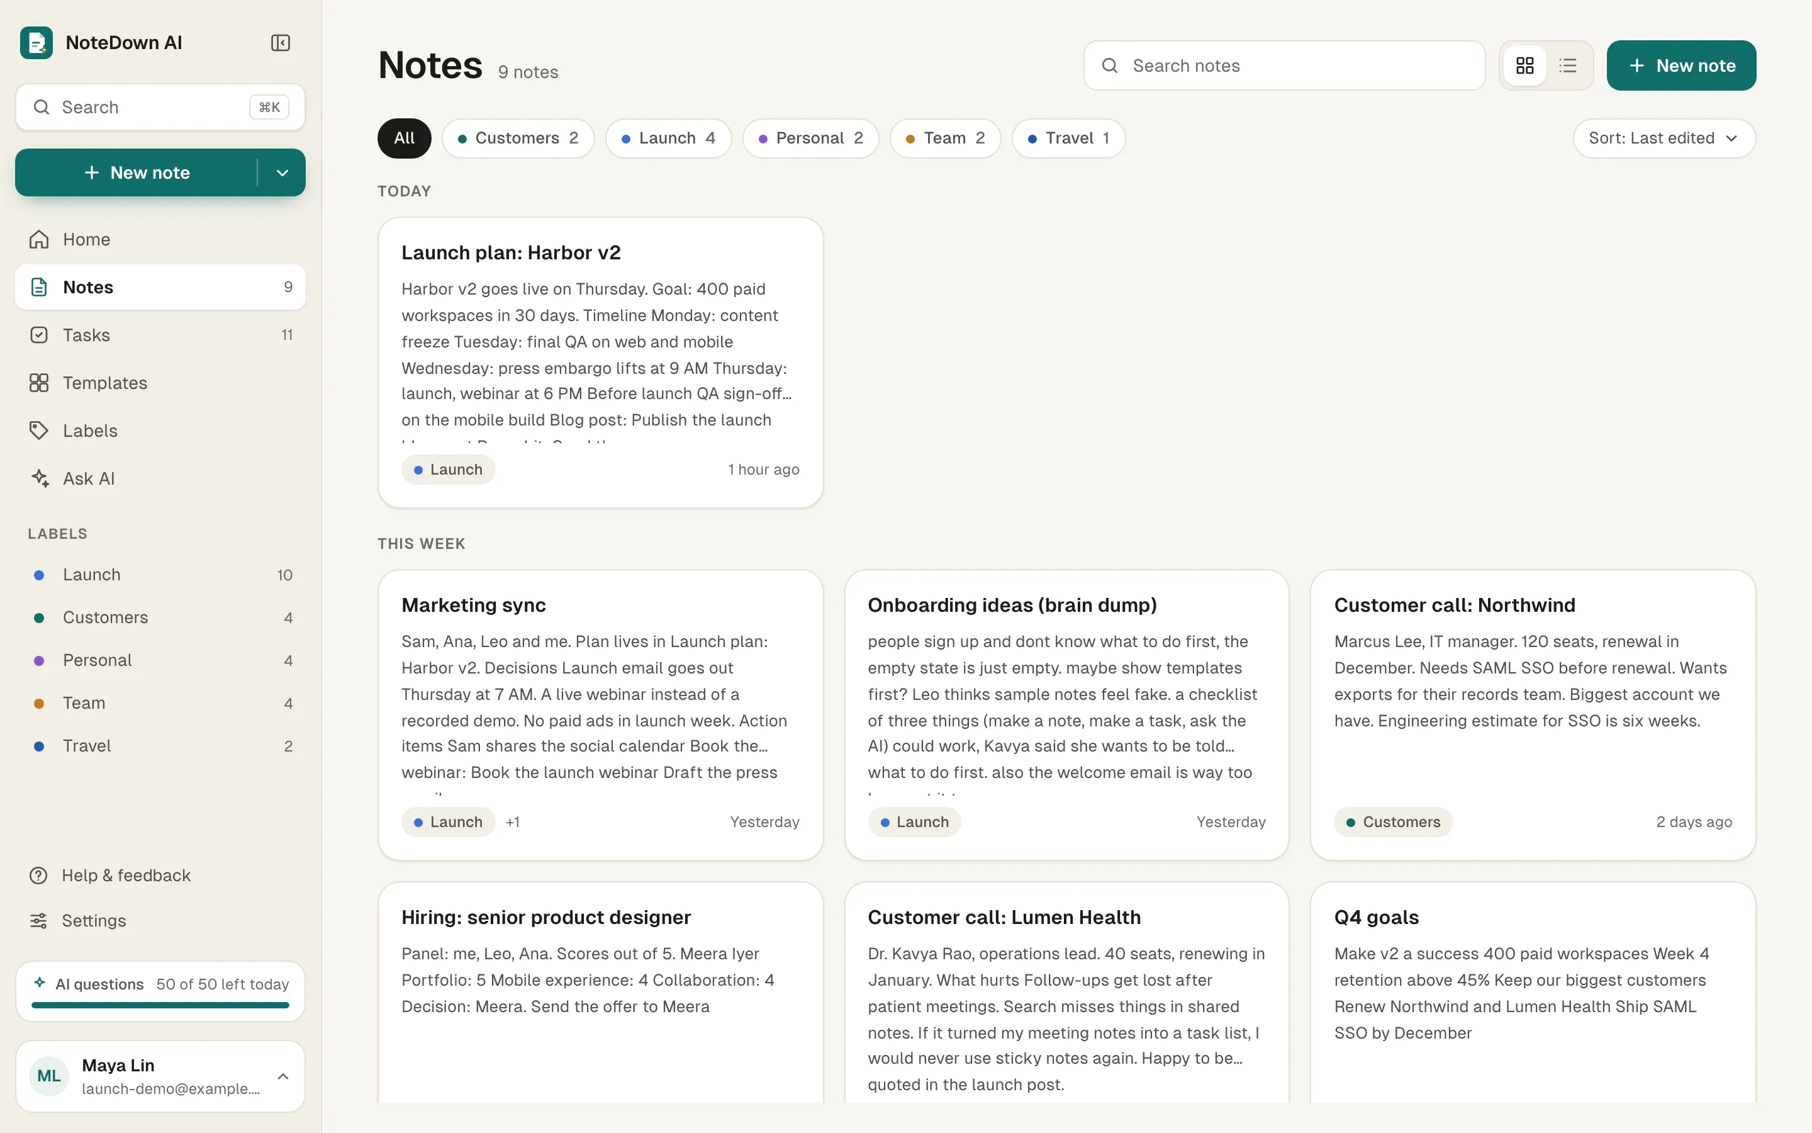Click the New note button in the header
This screenshot has width=1812, height=1133.
(x=1681, y=66)
